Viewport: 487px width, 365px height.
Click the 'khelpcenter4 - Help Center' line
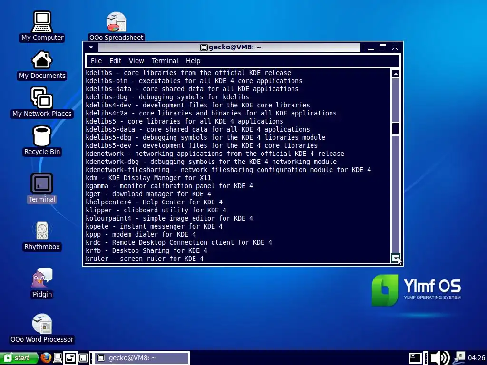pos(154,202)
